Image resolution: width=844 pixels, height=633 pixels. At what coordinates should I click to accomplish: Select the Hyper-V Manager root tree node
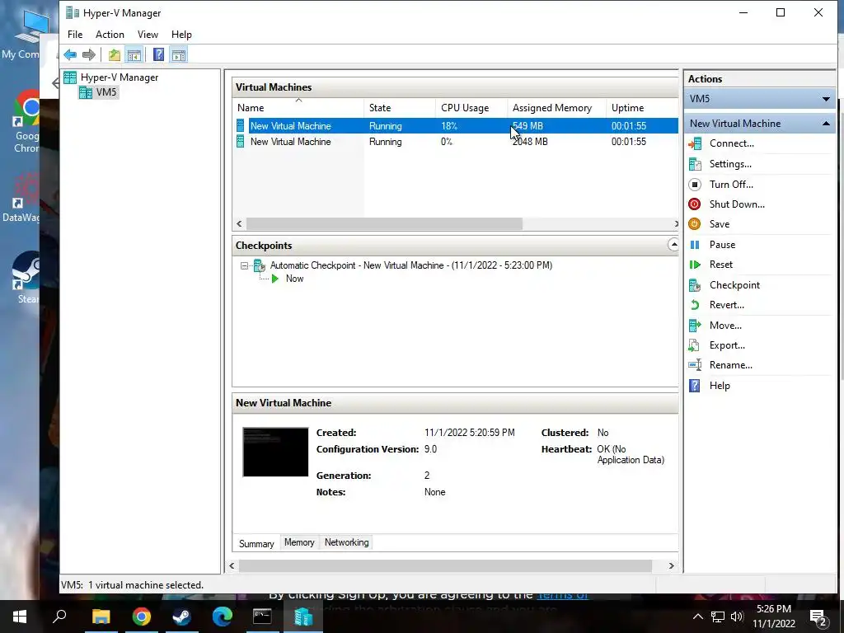coord(119,77)
